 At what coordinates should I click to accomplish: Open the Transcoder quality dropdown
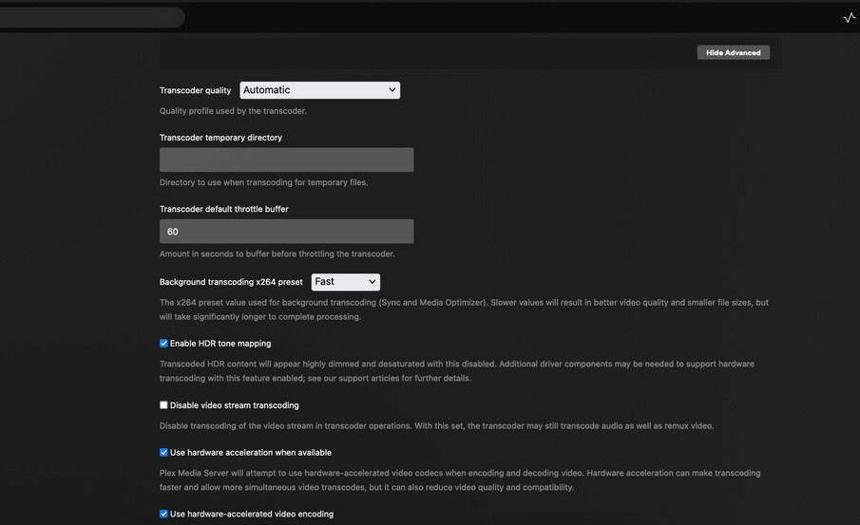[x=319, y=90]
